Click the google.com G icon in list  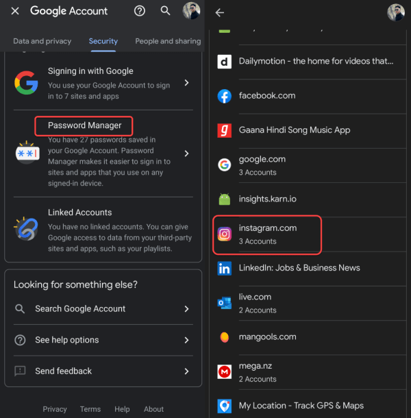(225, 165)
